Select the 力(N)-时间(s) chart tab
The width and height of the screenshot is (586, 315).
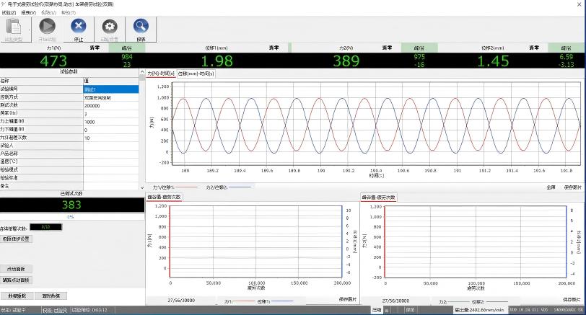coord(161,74)
